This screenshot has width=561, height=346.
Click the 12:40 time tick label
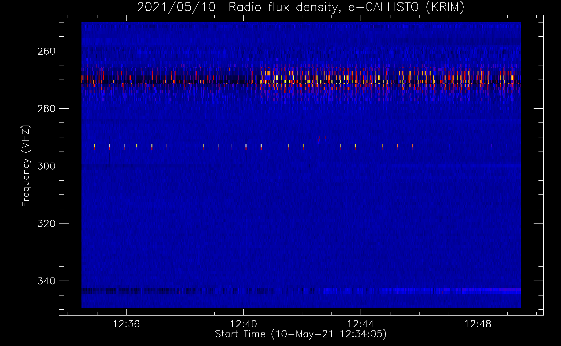coord(243,324)
